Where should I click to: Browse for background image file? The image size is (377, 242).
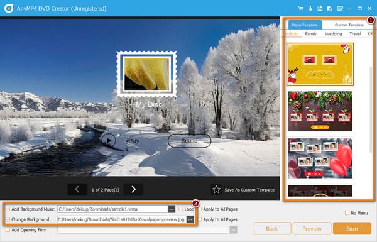tap(190, 219)
